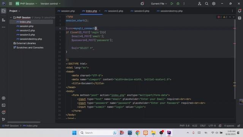Select index.php in project tree

click(x=31, y=22)
